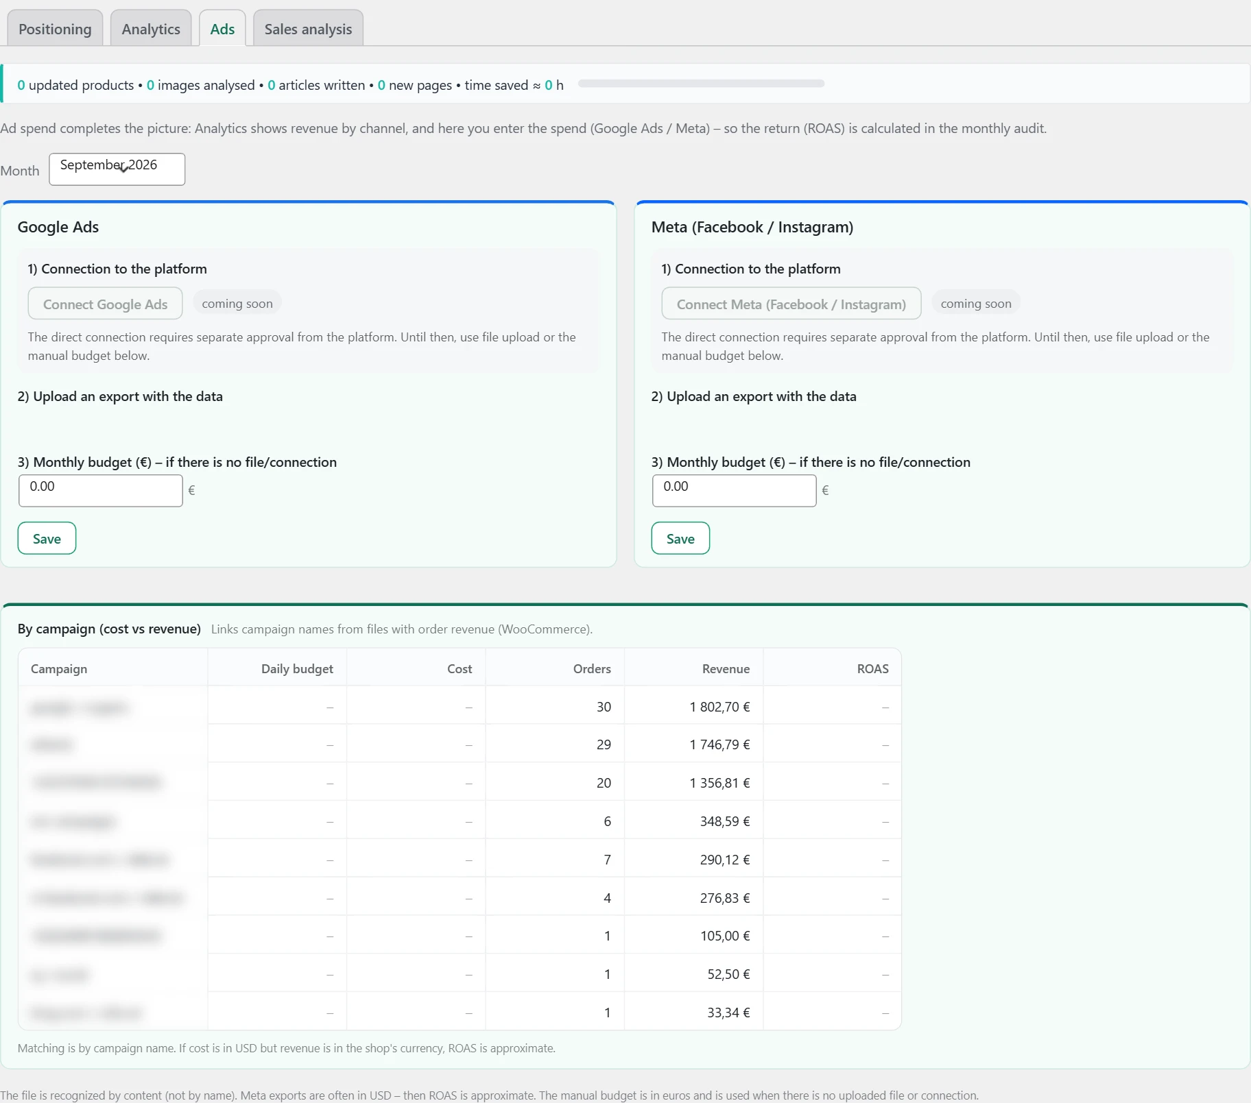Image resolution: width=1251 pixels, height=1103 pixels.
Task: Go to the Sales analysis tab
Action: (308, 29)
